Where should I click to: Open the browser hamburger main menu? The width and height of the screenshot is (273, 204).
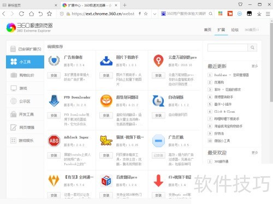(x=268, y=14)
